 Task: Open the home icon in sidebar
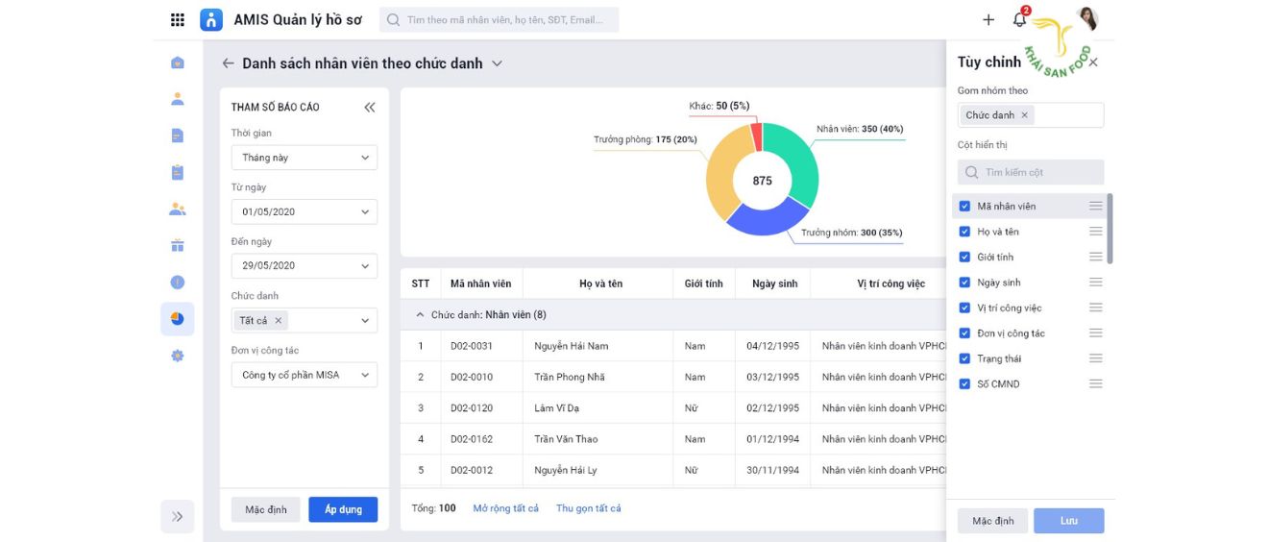[177, 62]
